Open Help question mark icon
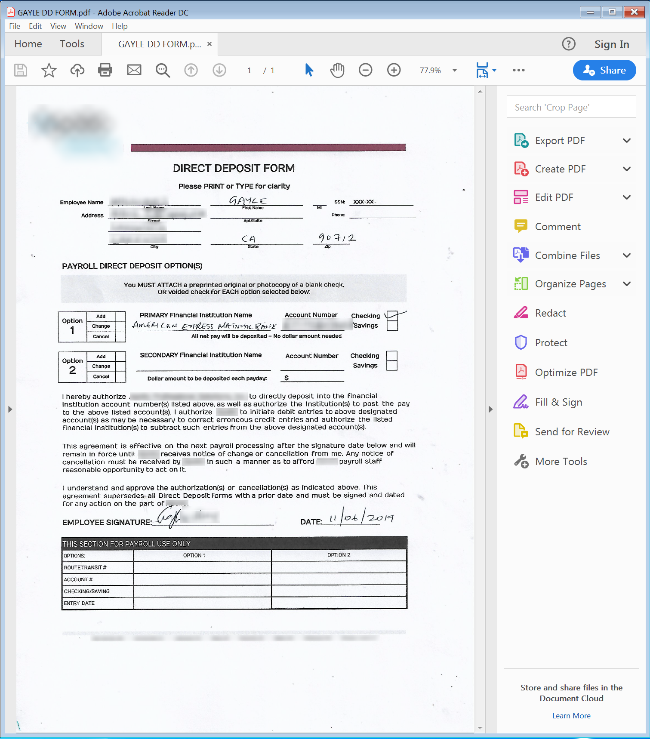 pos(569,44)
